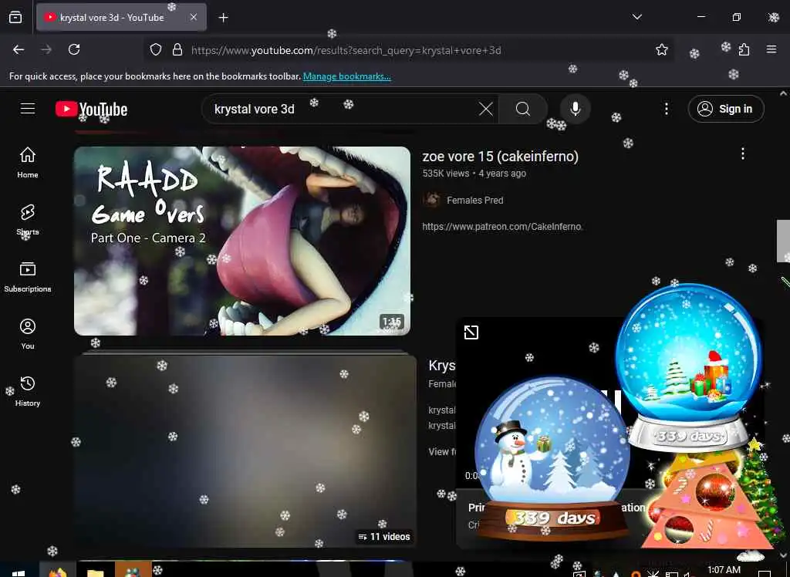
Task: Open Firefox application menu
Action: tap(771, 49)
